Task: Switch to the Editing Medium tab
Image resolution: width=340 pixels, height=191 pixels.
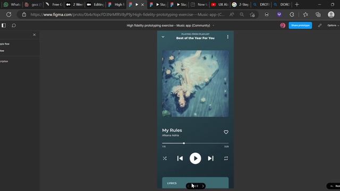Action: [x=95, y=5]
